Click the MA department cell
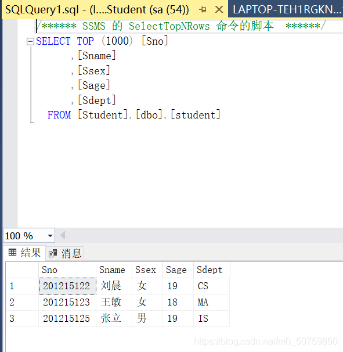The height and width of the screenshot is (352, 343). coord(211,302)
